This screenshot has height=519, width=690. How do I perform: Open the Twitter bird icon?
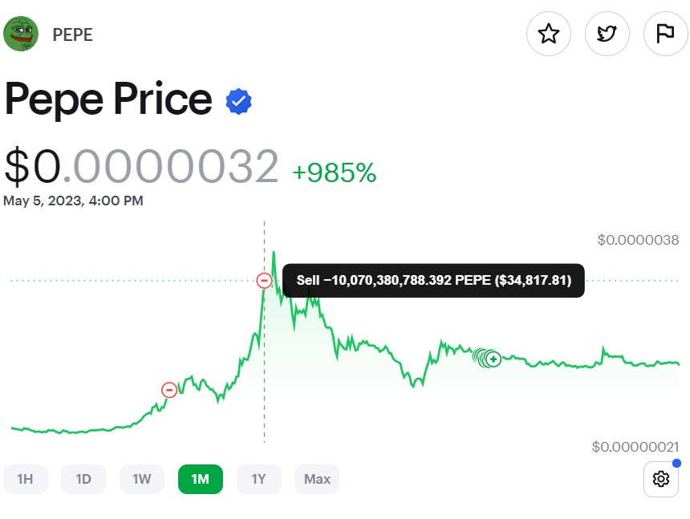(607, 34)
